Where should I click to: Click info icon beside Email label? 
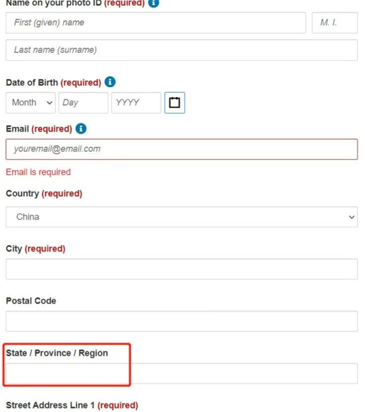coord(81,128)
